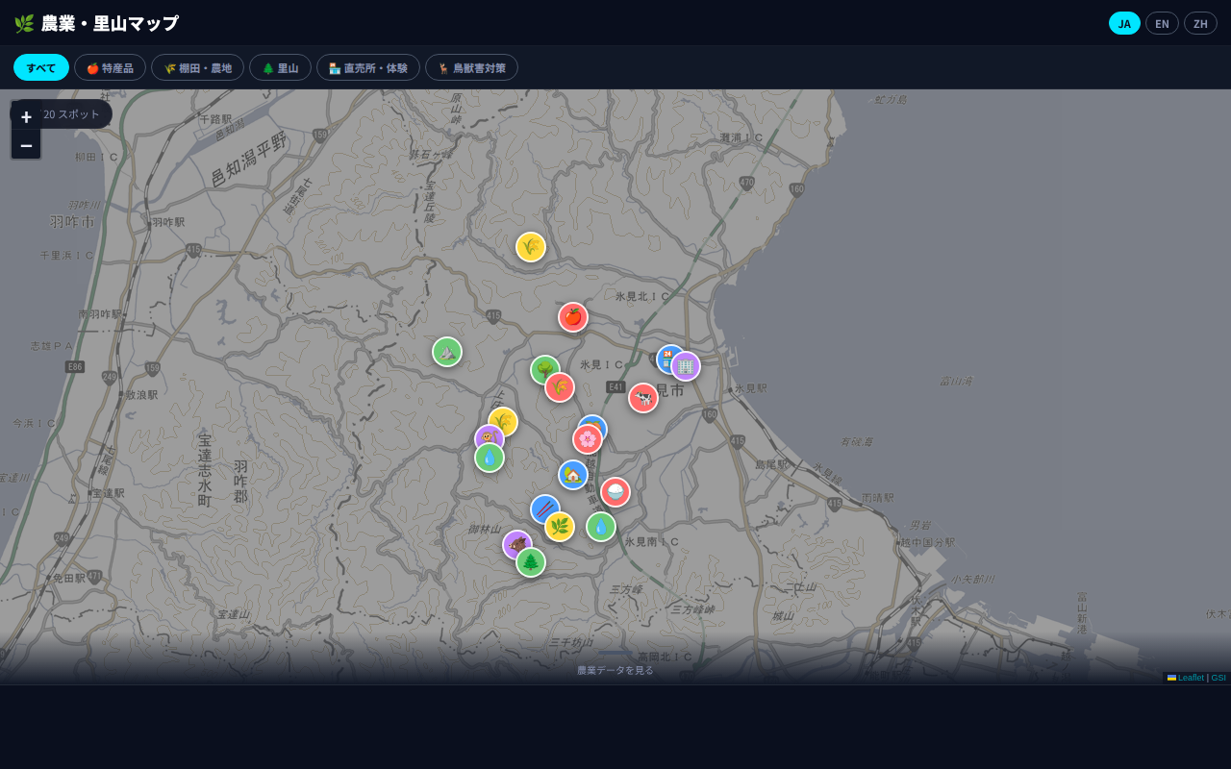This screenshot has width=1231, height=769.
Task: Switch language to EN
Action: point(1162,23)
